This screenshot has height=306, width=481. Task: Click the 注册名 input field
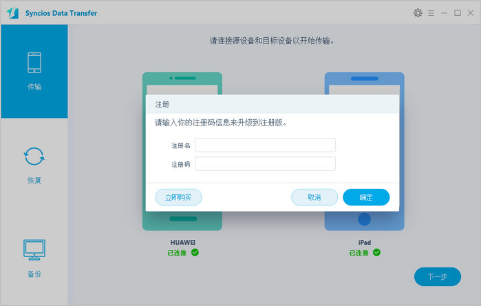[265, 145]
